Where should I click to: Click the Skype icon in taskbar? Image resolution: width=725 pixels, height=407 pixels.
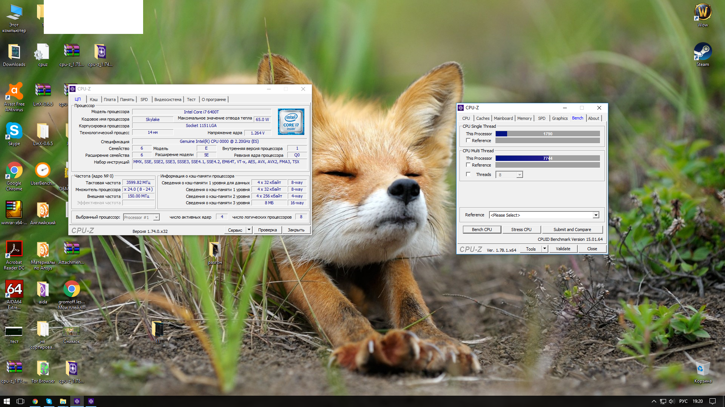49,401
